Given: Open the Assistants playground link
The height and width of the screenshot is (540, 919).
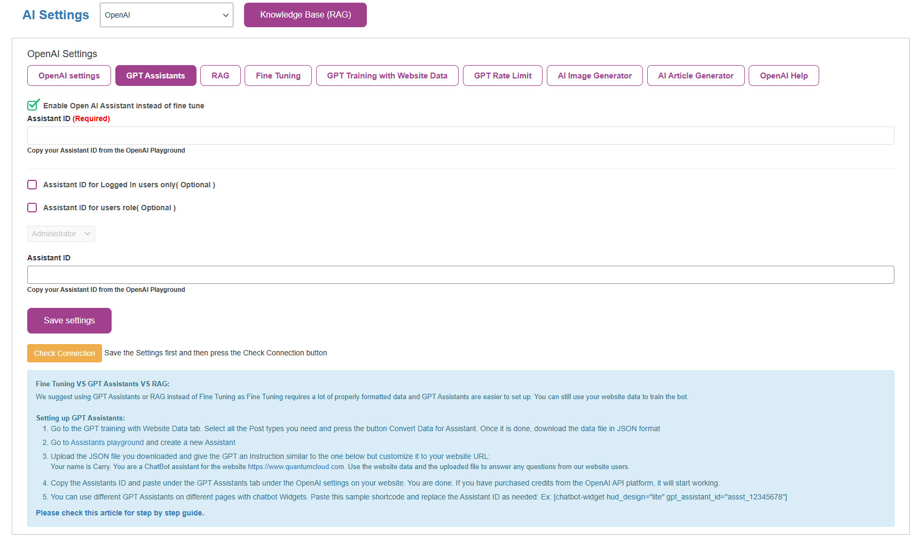Looking at the screenshot, I should (x=107, y=442).
